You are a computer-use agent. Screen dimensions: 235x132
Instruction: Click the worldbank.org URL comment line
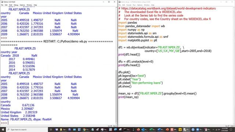pos(167,8)
